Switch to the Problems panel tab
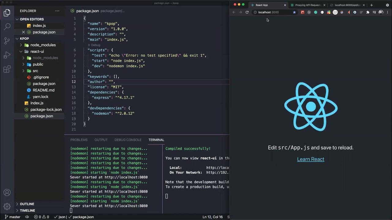The width and height of the screenshot is (392, 220). (79, 140)
